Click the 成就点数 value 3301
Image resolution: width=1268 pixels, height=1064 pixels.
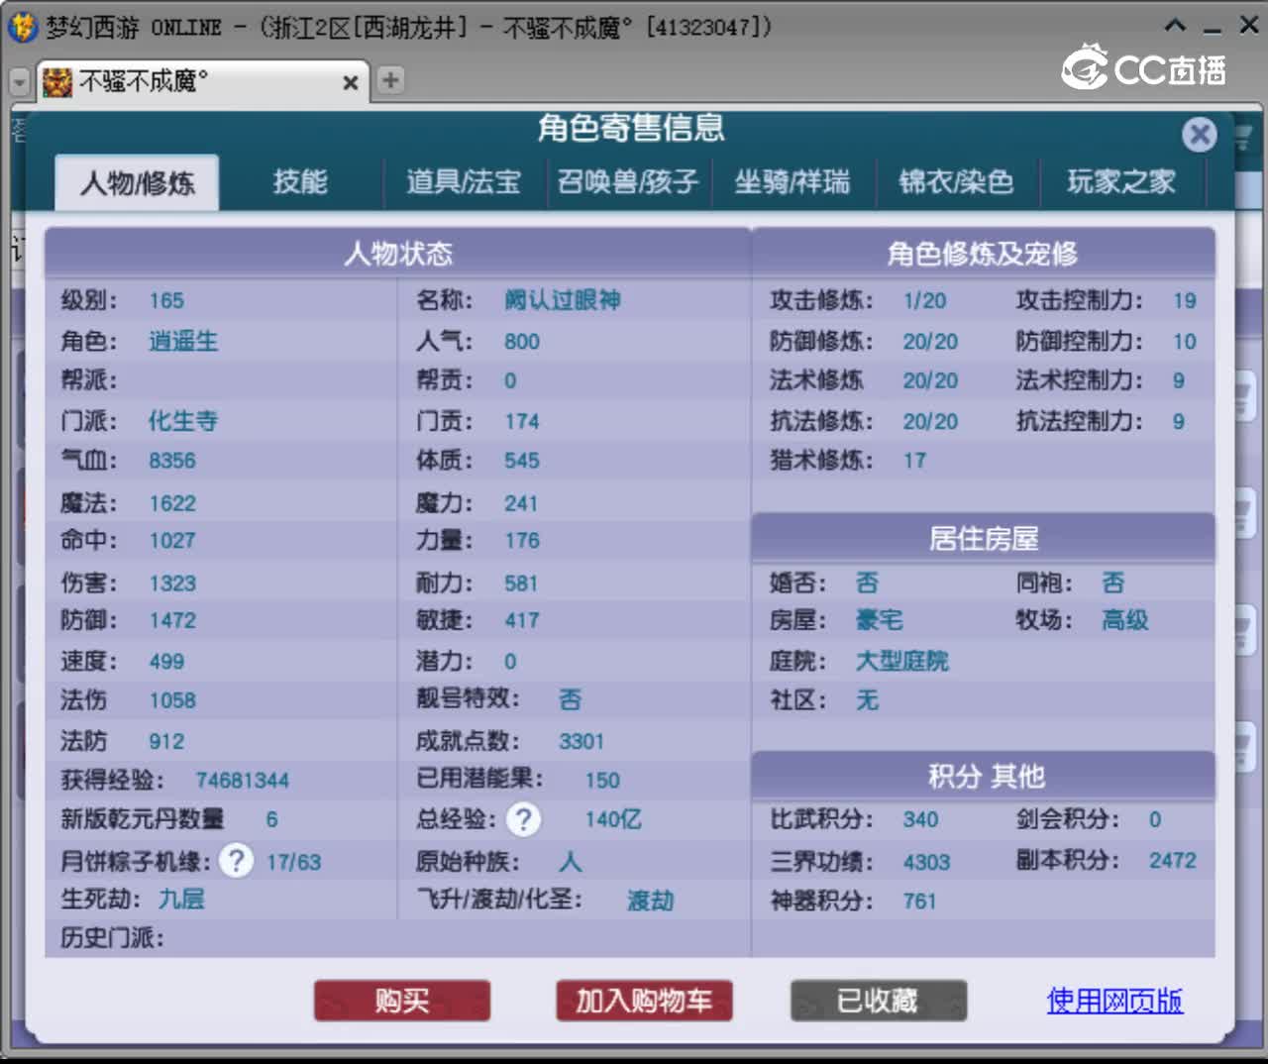click(x=581, y=741)
